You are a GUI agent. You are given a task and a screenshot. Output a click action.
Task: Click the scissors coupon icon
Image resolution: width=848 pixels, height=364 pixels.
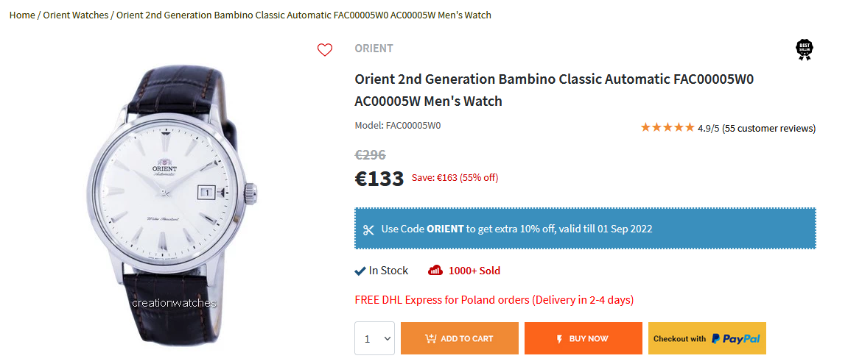[x=368, y=229]
